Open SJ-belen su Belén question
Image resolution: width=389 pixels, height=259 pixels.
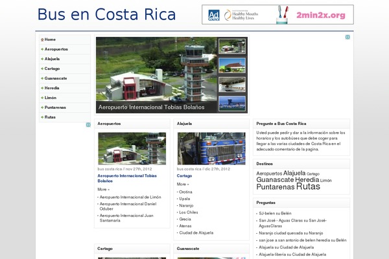click(275, 214)
